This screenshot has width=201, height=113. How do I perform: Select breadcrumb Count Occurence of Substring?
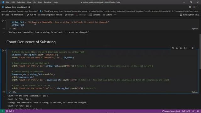23,11
